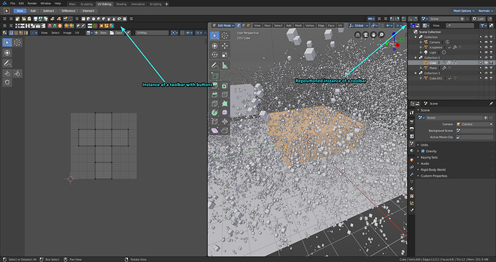Viewport: 496px width, 262px height.
Task: Select the Annotate tool in UV editor
Action: pos(7,63)
